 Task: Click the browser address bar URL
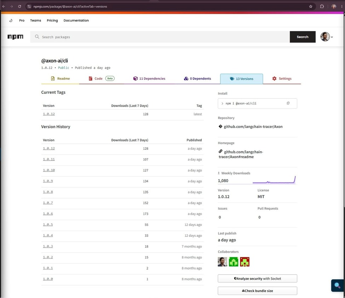coord(70,7)
